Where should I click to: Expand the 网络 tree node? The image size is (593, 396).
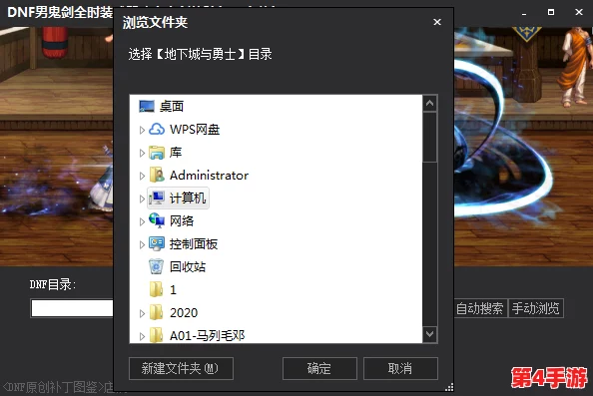[x=142, y=221]
